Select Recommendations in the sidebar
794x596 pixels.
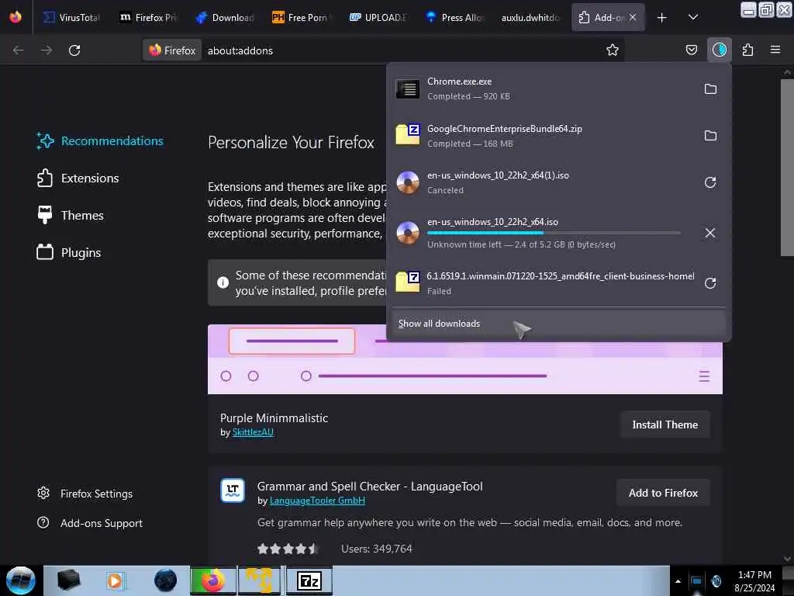[100, 141]
